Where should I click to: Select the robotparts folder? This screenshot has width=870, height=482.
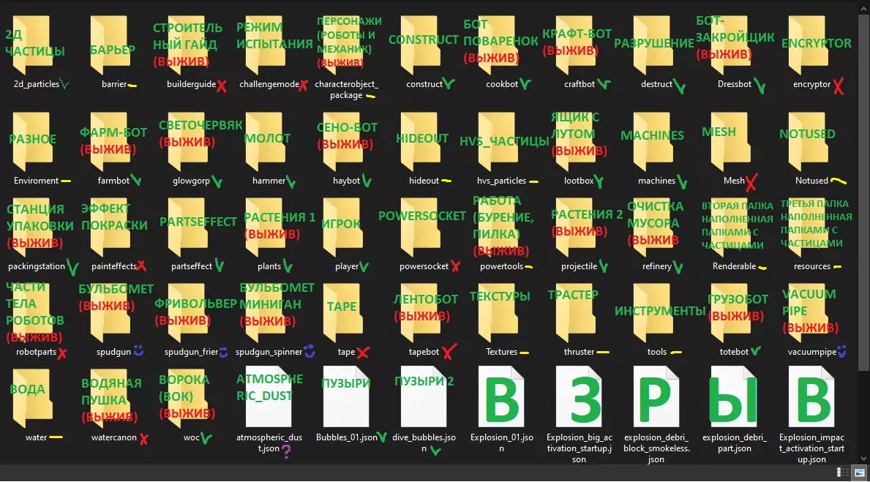34,313
